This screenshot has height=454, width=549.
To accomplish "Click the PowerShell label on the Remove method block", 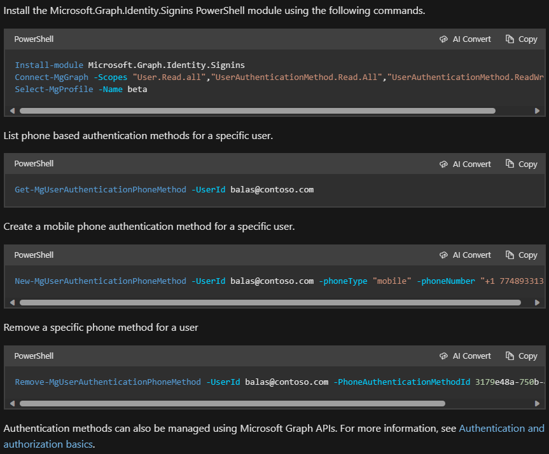I will click(x=34, y=356).
